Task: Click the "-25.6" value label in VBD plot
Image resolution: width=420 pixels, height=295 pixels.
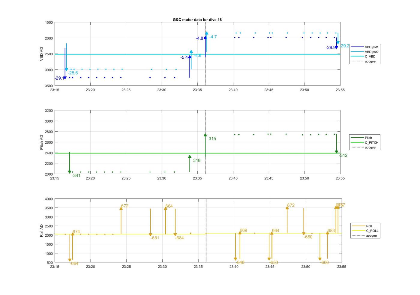Action: click(x=73, y=73)
